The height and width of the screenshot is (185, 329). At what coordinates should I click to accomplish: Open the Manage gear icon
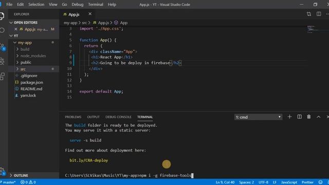coord(3,171)
